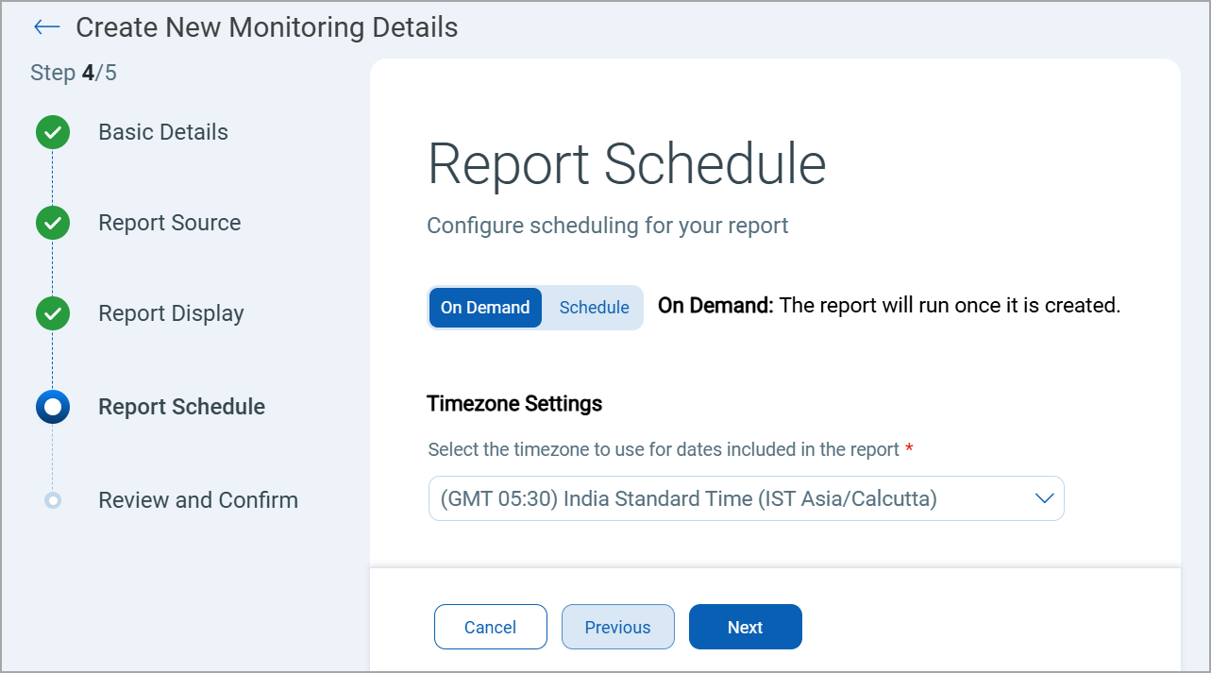Go to Report Display step
Image resolution: width=1211 pixels, height=673 pixels.
coord(171,313)
